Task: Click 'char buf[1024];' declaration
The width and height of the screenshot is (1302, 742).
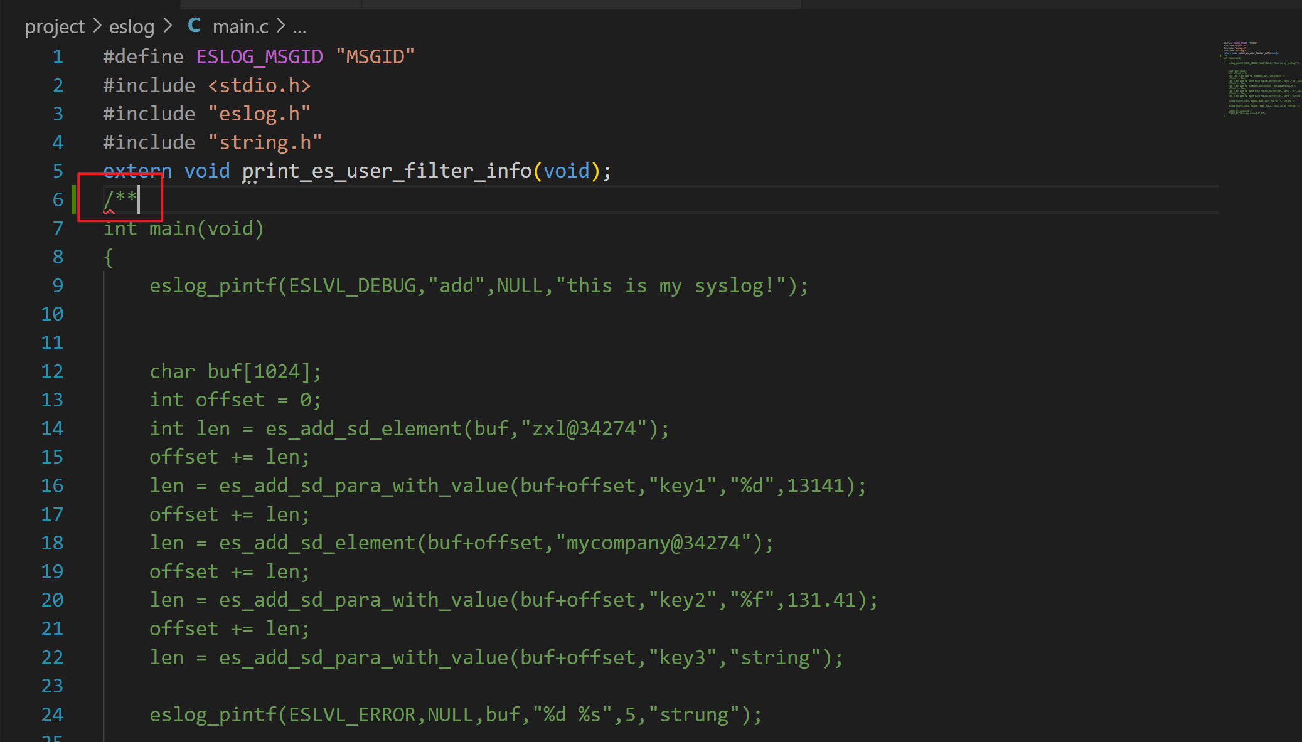Action: (236, 372)
